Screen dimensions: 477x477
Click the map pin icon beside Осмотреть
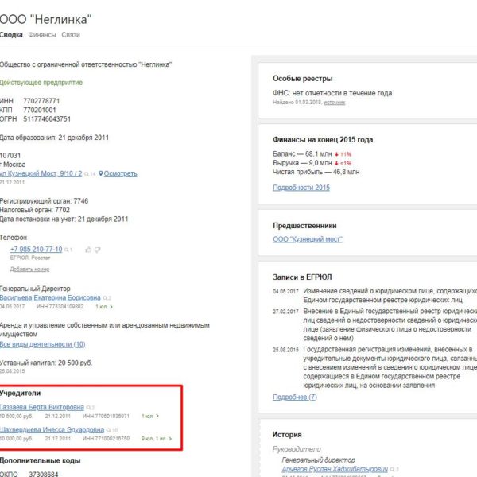(101, 173)
